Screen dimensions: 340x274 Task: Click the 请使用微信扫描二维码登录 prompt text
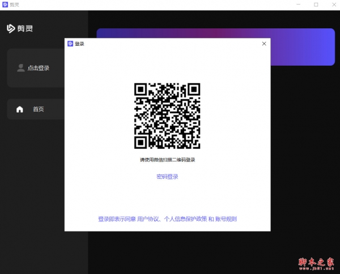tap(167, 160)
